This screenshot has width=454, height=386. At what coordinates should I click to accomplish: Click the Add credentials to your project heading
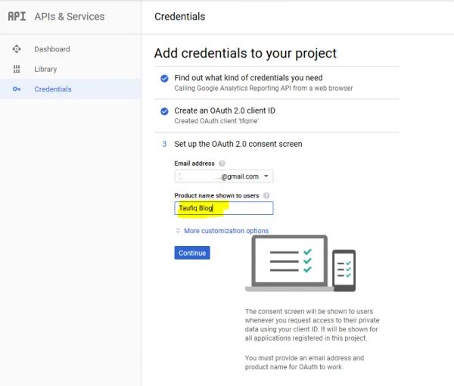(245, 53)
